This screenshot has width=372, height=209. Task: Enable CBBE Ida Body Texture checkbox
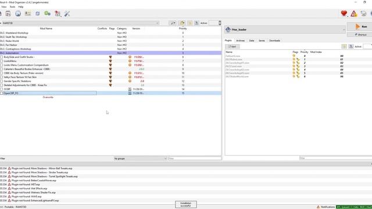(x=1, y=73)
